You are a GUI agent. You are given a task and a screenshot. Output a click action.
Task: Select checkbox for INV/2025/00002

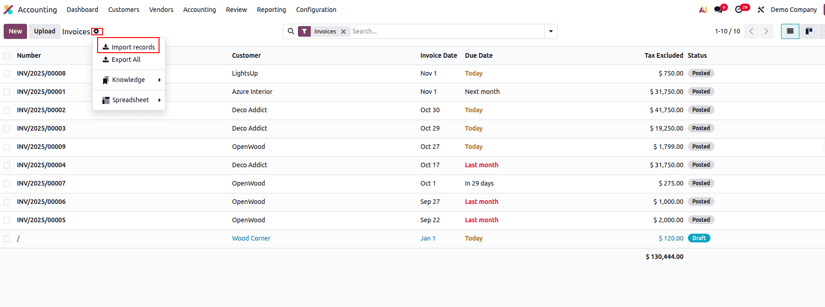click(7, 110)
